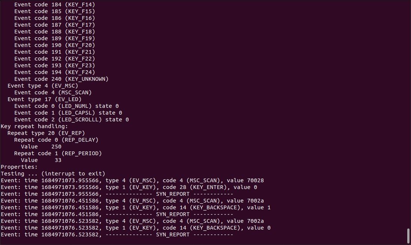This screenshot has height=245, width=411.
Task: Click the 'Key repeat handling:' heading
Action: (x=34, y=126)
